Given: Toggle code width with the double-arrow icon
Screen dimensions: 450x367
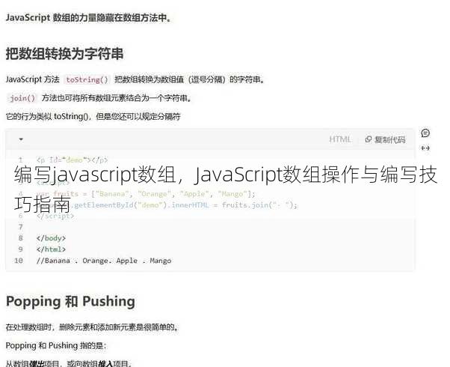Looking at the screenshot, I should (x=425, y=148).
